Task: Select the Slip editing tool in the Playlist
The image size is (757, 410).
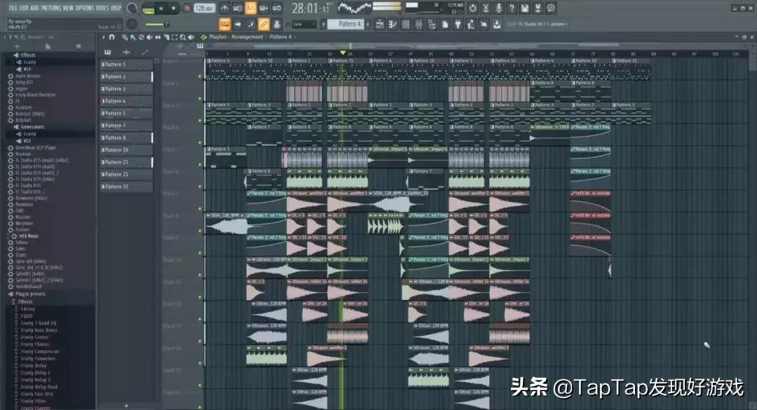Action: coord(157,36)
